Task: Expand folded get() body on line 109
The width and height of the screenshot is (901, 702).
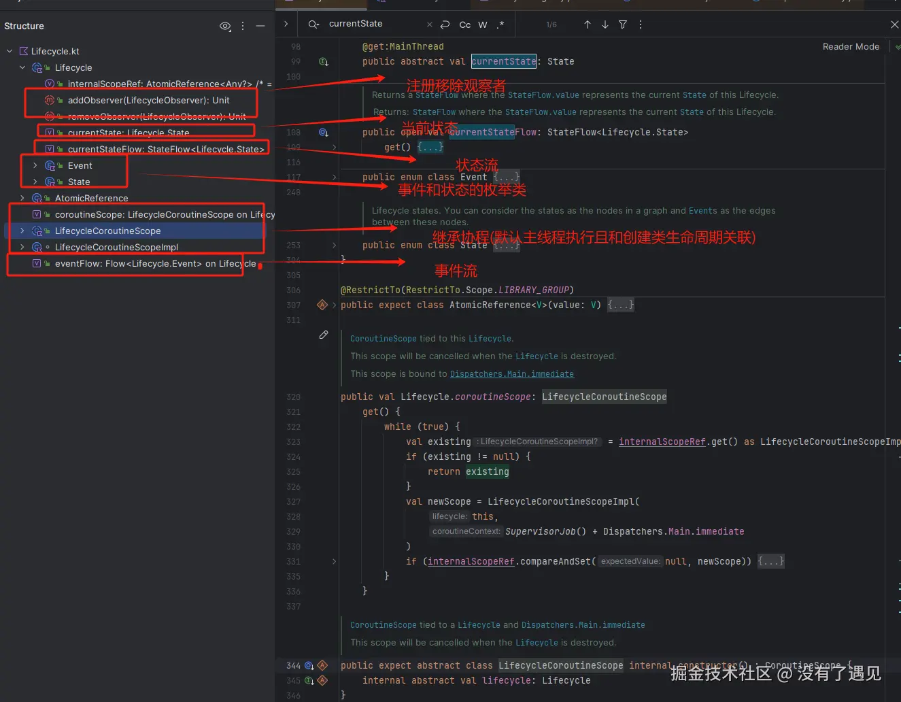Action: (430, 147)
